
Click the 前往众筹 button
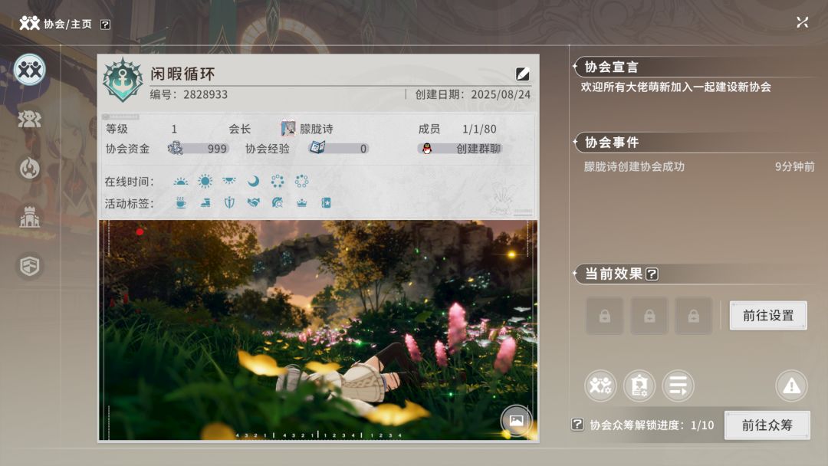tap(767, 425)
